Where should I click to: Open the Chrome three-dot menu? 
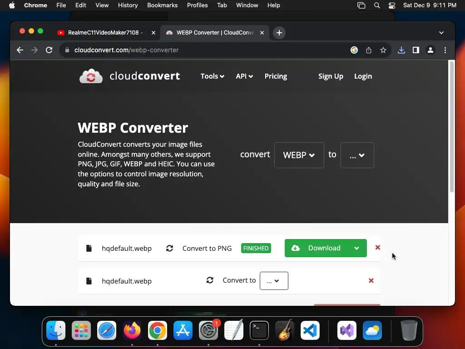point(445,50)
